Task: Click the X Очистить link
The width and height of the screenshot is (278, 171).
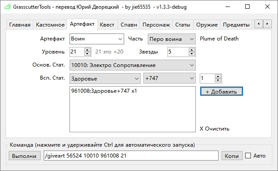Action: click(215, 129)
